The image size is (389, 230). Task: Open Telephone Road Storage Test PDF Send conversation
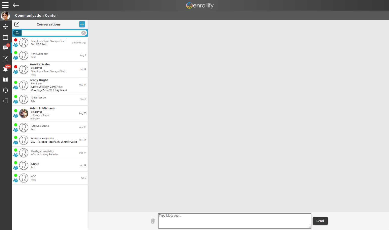[50, 43]
